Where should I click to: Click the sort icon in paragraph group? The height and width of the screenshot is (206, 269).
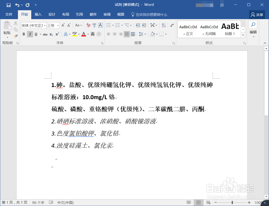(x=164, y=25)
